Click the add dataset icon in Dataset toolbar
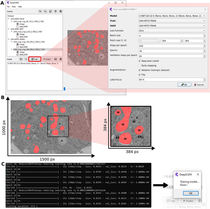 (x=40, y=12)
